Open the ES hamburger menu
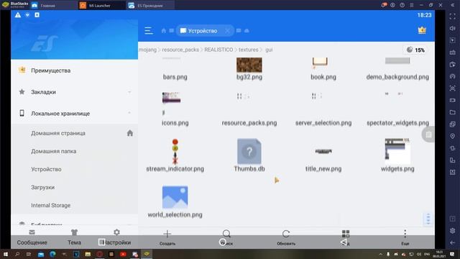 [x=149, y=30]
